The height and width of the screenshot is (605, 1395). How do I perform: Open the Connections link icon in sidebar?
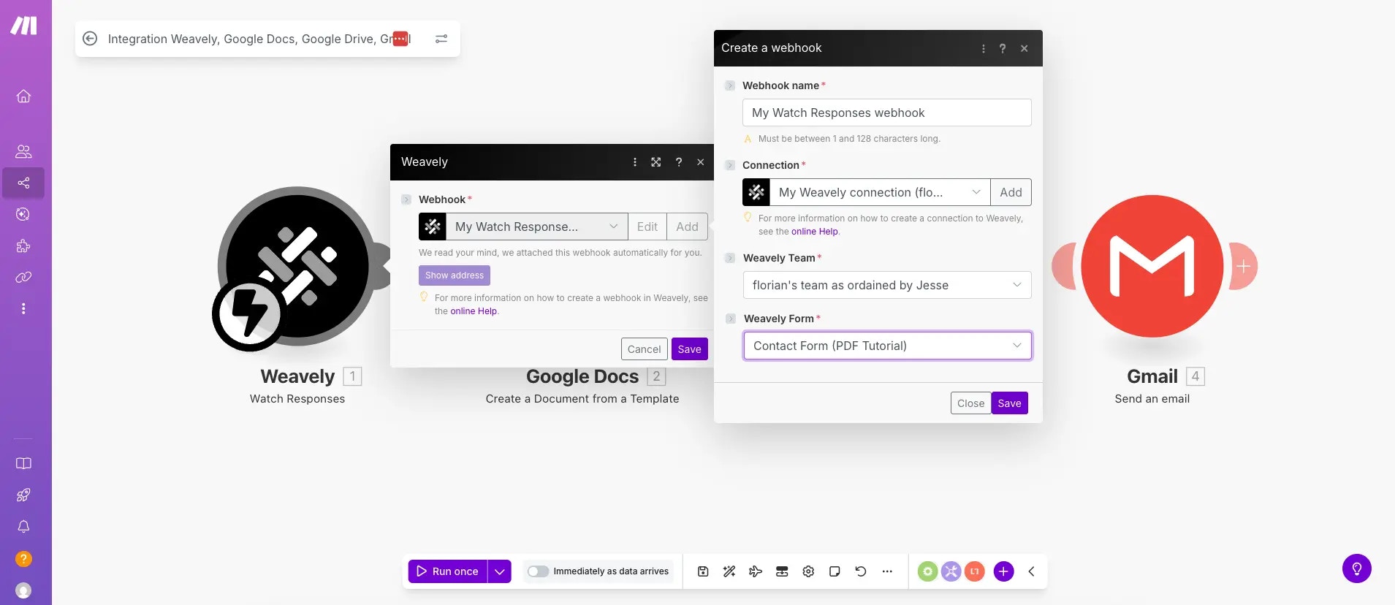pos(23,277)
